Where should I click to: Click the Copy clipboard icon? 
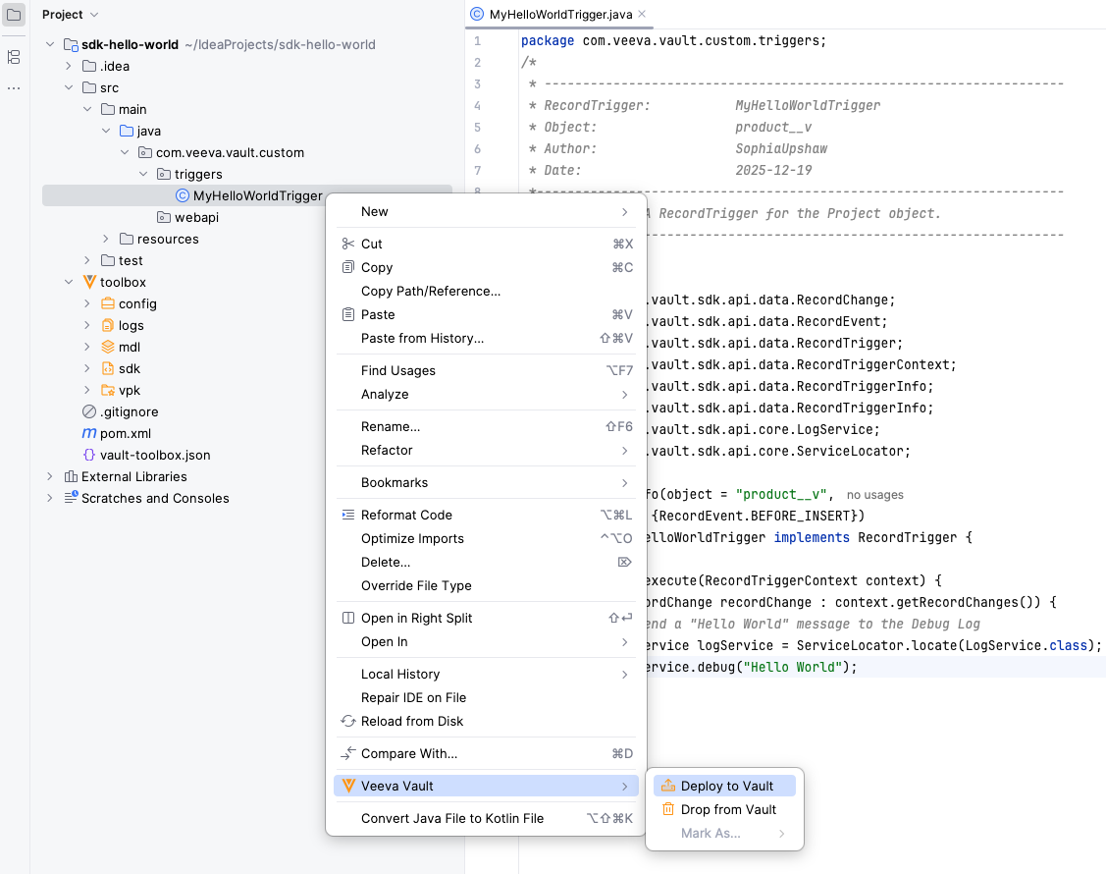tap(347, 267)
